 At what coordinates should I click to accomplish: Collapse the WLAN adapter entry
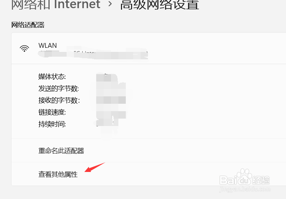(149, 49)
